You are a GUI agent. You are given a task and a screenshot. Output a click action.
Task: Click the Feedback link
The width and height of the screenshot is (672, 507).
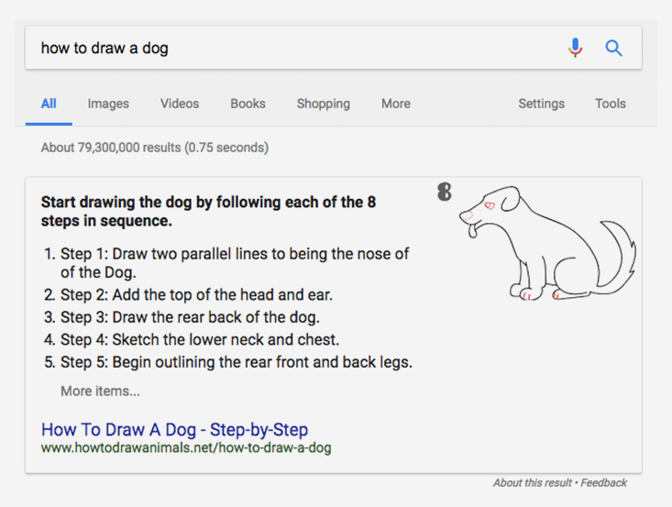pos(604,483)
